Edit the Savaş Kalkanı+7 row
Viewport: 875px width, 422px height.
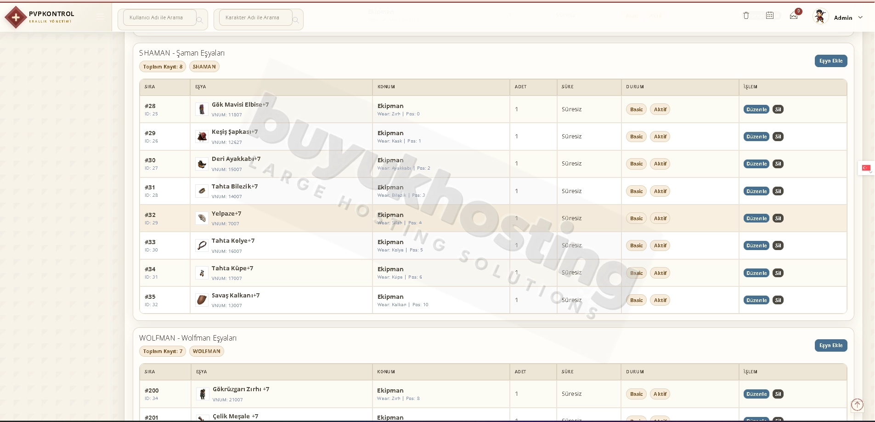pyautogui.click(x=756, y=300)
